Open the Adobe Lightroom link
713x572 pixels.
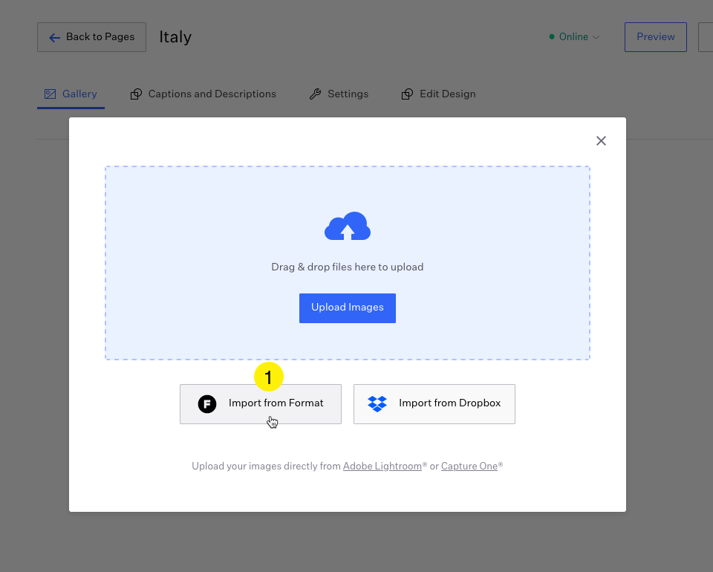click(x=382, y=466)
